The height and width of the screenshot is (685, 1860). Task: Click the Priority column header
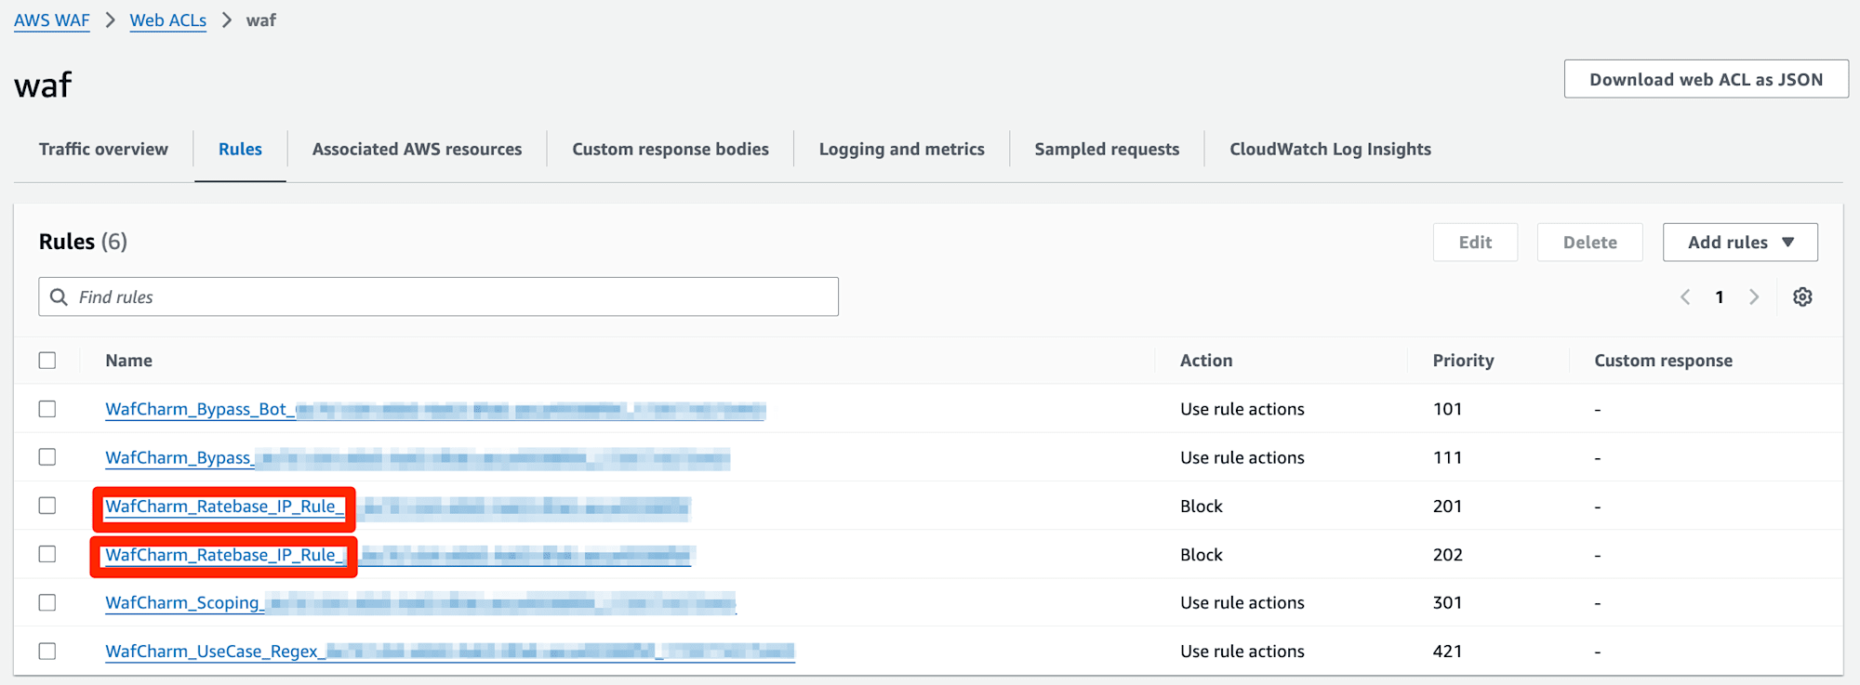1463,361
